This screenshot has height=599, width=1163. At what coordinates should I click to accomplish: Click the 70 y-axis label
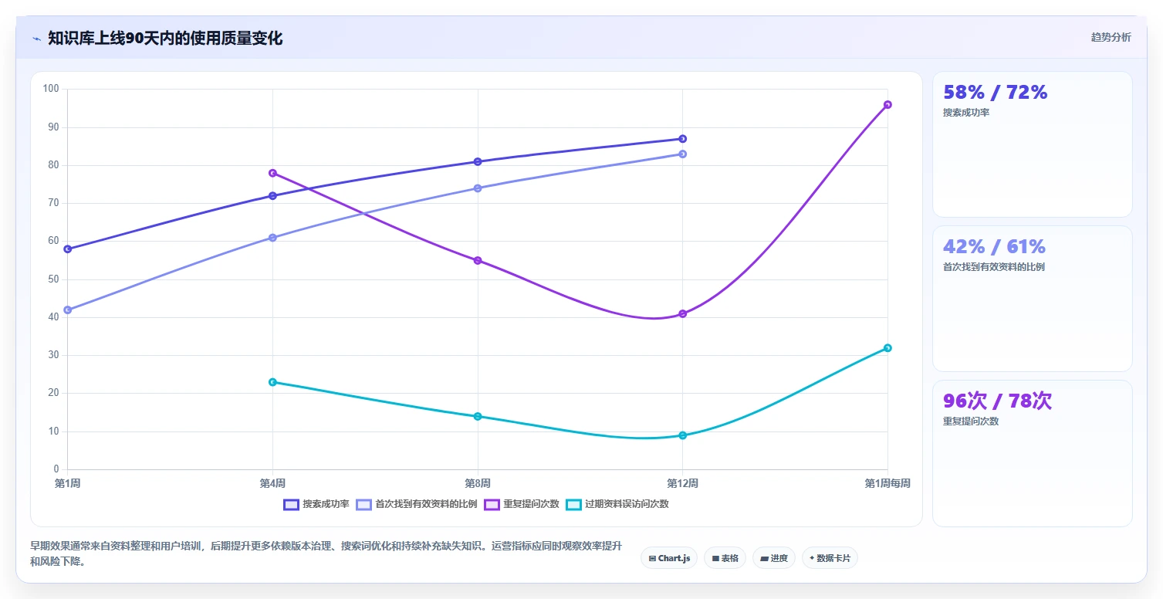tap(53, 203)
